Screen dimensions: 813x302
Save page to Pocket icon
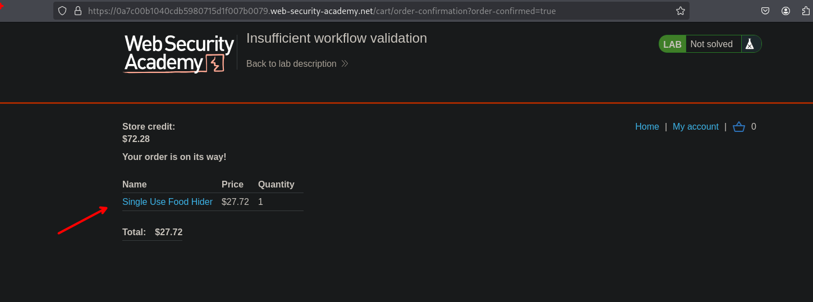pos(765,11)
